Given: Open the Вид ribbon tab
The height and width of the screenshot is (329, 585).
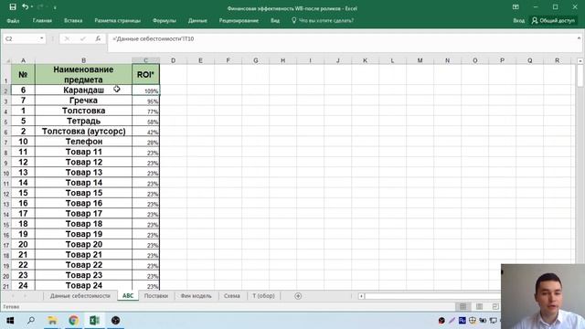Looking at the screenshot, I should point(275,21).
